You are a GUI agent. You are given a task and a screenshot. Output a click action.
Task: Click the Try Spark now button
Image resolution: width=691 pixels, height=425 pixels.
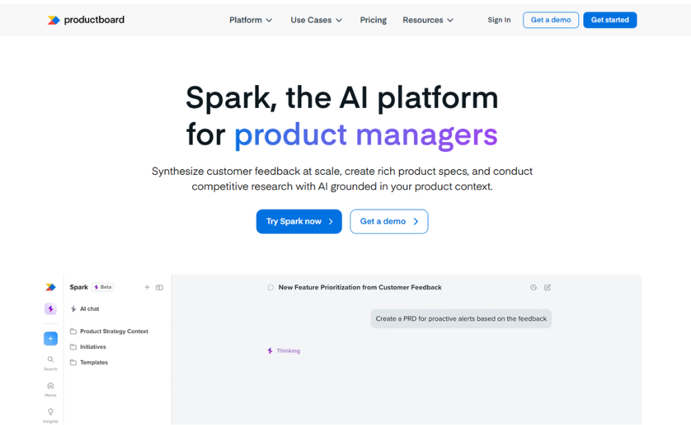pyautogui.click(x=299, y=221)
